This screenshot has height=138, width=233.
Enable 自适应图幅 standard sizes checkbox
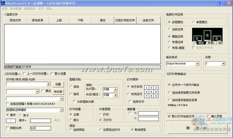click(7, 104)
